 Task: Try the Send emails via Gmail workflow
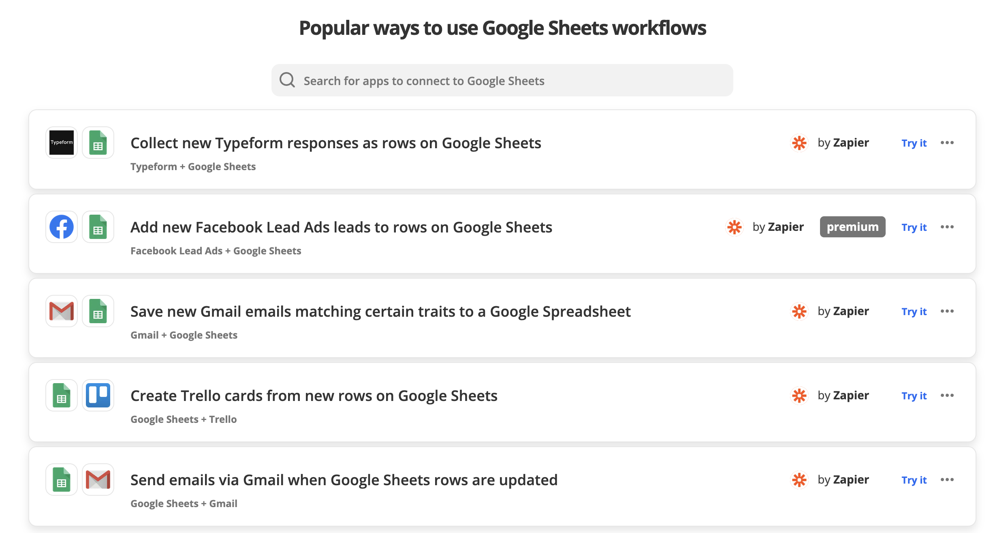pos(914,480)
